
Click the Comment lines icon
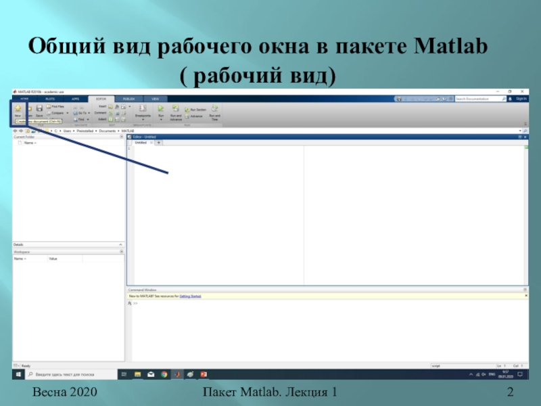click(110, 113)
